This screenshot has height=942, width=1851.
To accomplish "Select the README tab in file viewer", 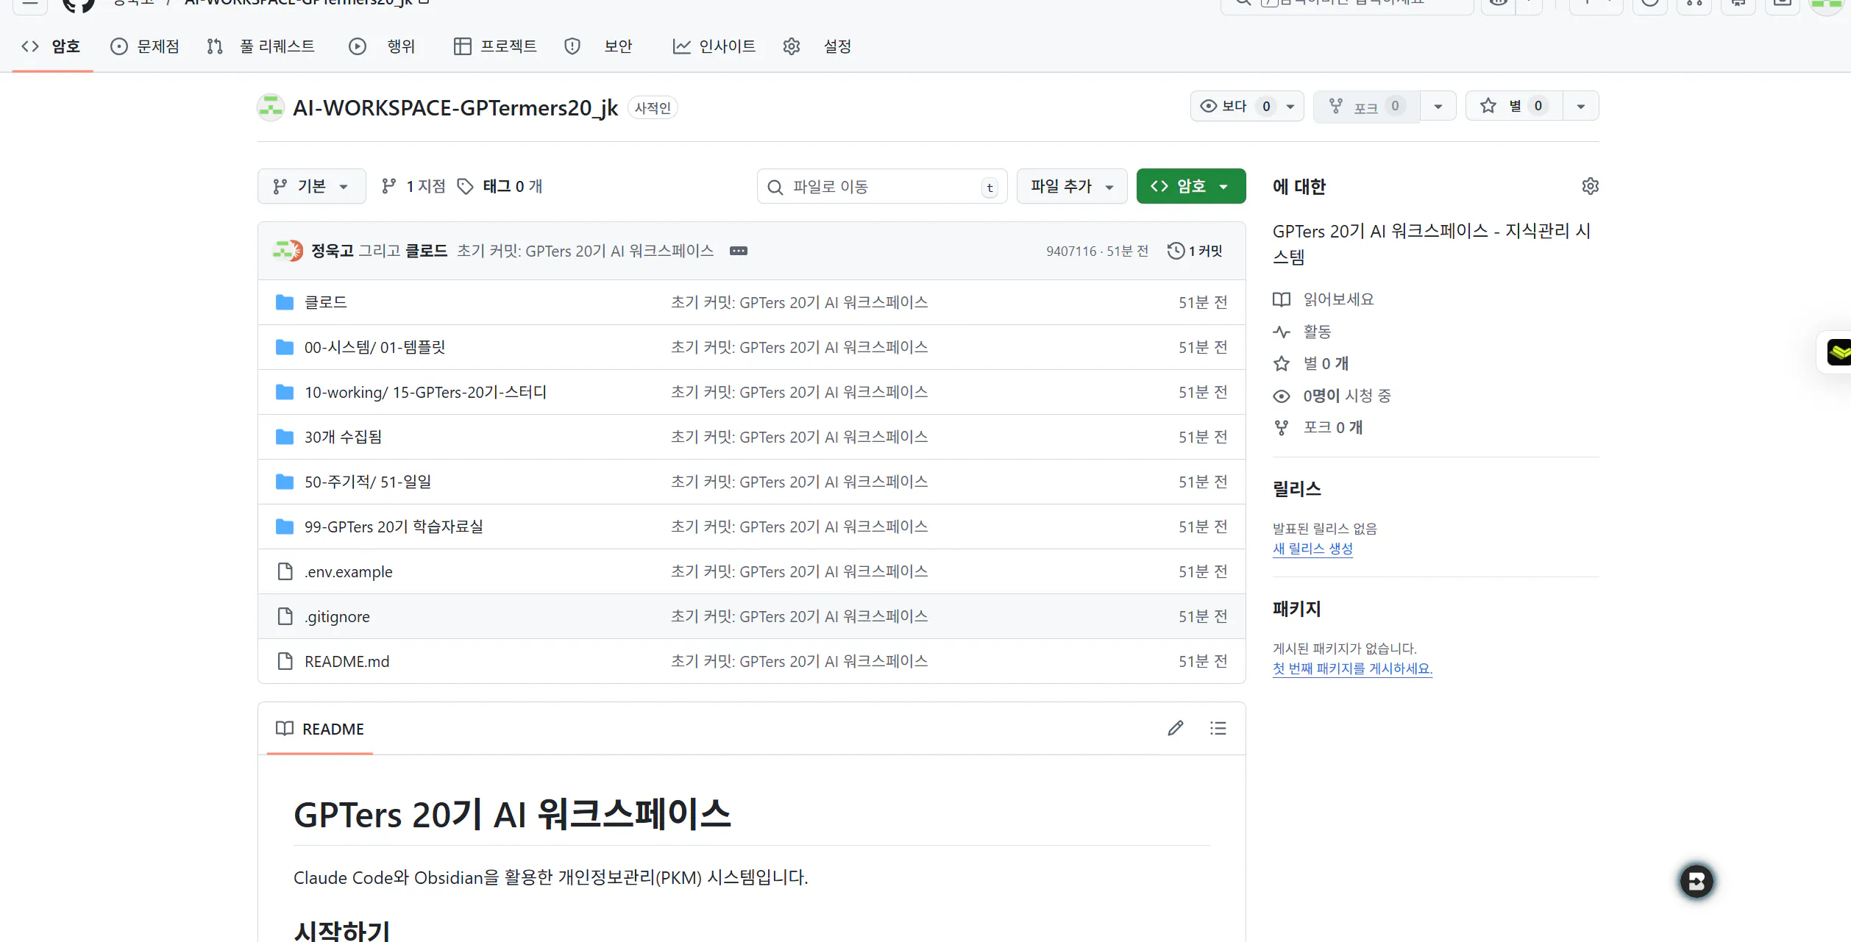I will coord(320,729).
